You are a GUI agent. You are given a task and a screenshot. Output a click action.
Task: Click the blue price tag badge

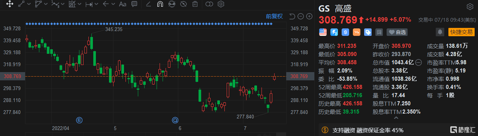click(368, 32)
